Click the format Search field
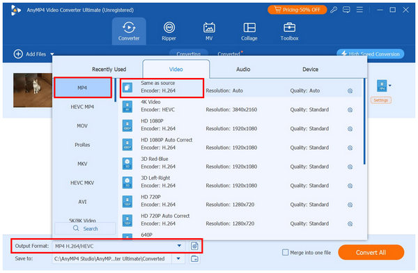This screenshot has height=273, width=418. tap(85, 228)
